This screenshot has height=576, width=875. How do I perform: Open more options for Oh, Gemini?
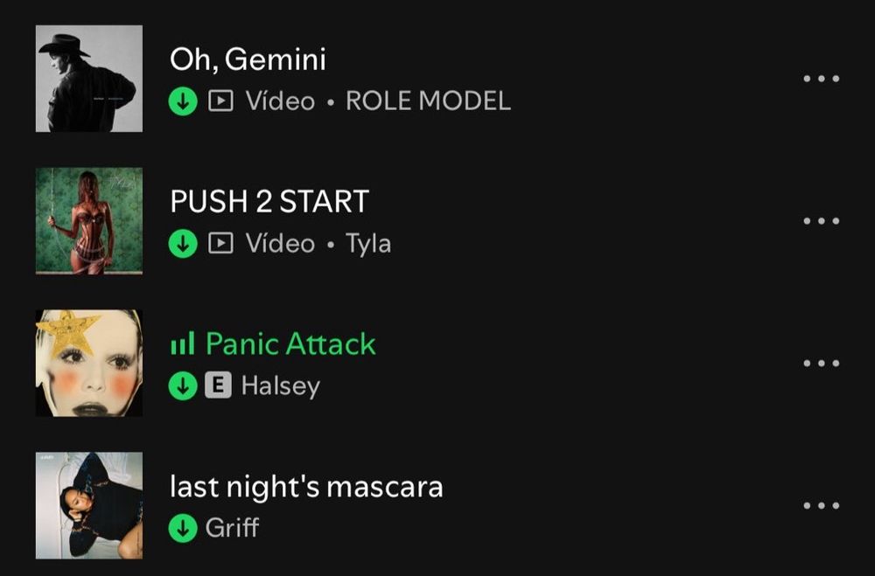click(821, 79)
